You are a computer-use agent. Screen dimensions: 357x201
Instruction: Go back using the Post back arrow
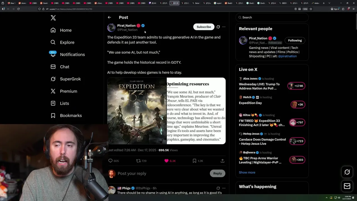pos(109,17)
